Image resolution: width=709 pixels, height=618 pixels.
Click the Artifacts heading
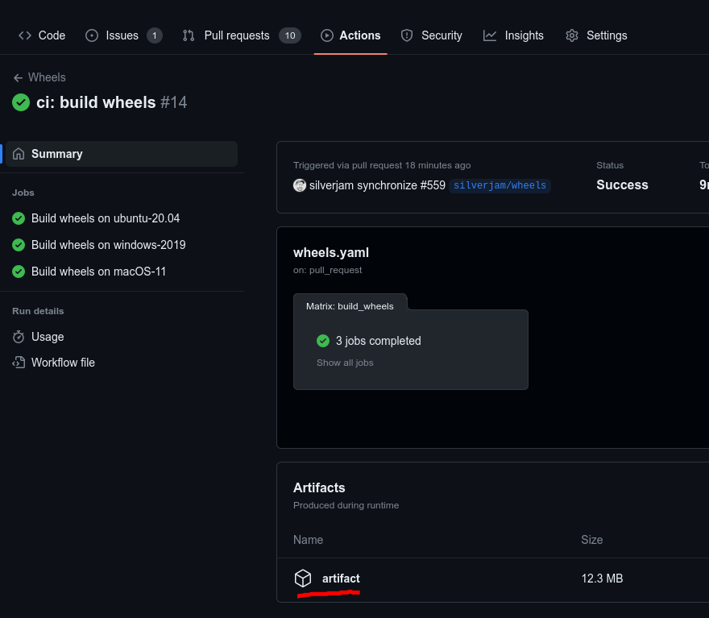(x=319, y=487)
